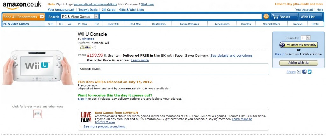Click Pre-order this item today button
This screenshot has height=136, width=326.
pos(299,45)
